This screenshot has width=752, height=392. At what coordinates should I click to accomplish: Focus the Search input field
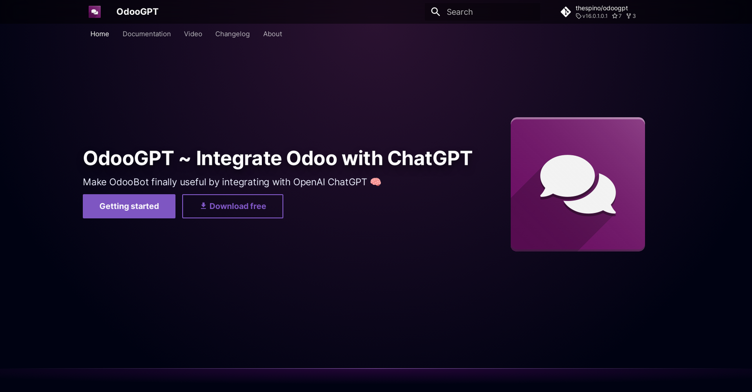482,12
